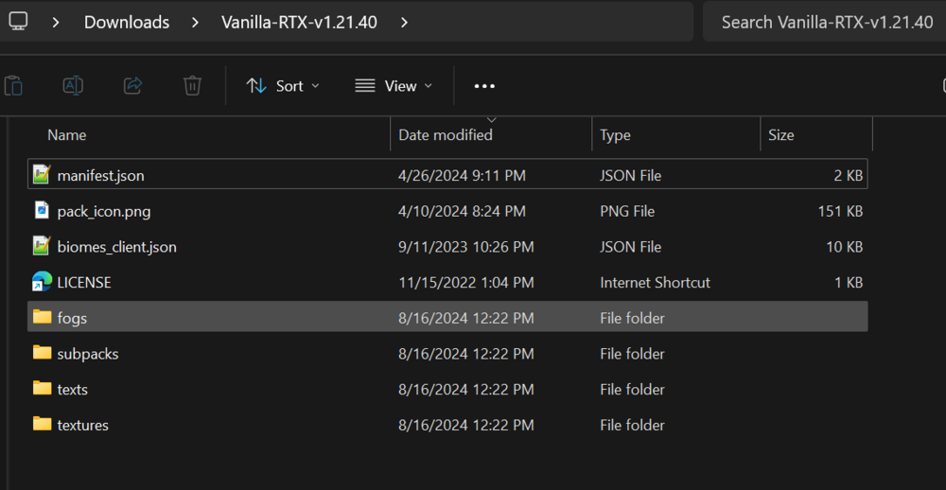Click the Rename toolbar icon
This screenshot has width=946, height=490.
73,86
